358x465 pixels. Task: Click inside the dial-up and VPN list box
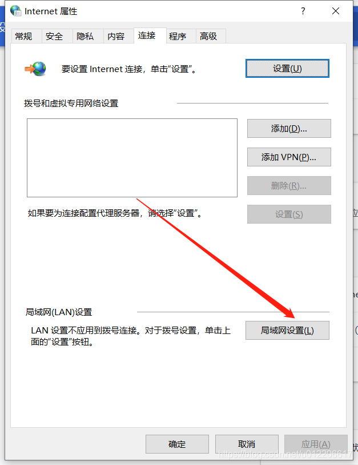(x=132, y=158)
